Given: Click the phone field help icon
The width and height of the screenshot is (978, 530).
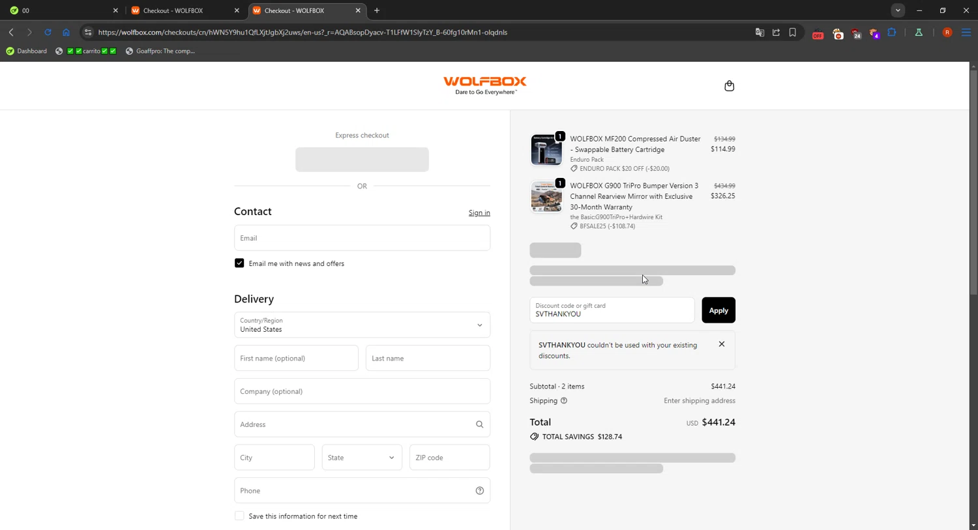Looking at the screenshot, I should [479, 491].
